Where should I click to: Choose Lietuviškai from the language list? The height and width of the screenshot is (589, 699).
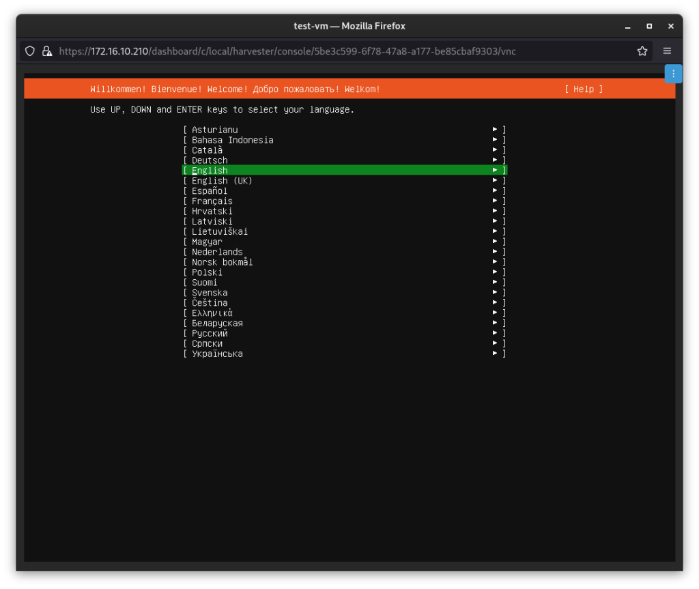344,231
